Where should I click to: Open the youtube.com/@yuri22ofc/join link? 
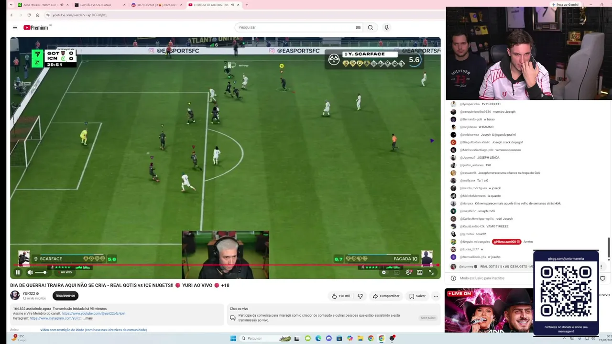click(x=93, y=313)
